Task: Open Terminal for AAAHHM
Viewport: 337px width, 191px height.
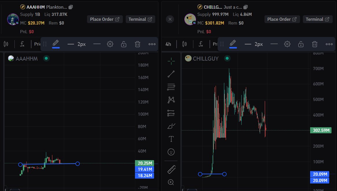Action: pos(140,19)
